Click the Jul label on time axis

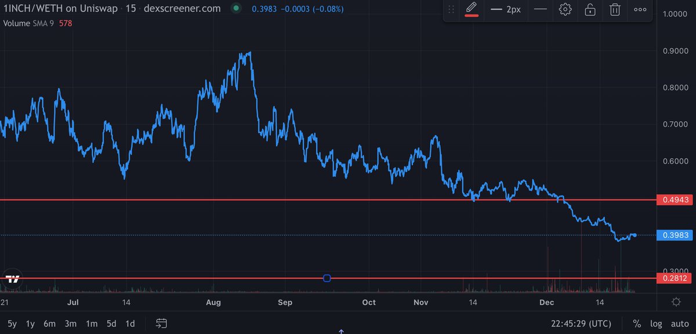point(74,302)
